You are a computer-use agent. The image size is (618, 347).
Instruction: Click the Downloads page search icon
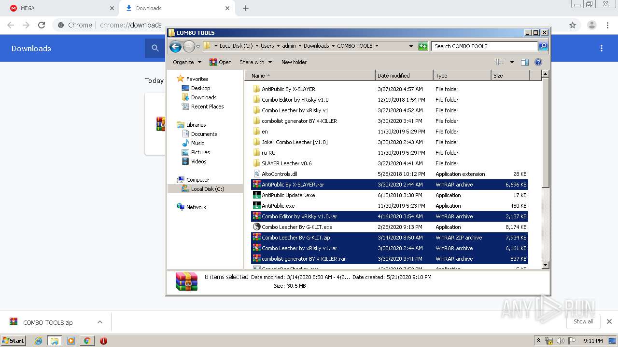[155, 48]
